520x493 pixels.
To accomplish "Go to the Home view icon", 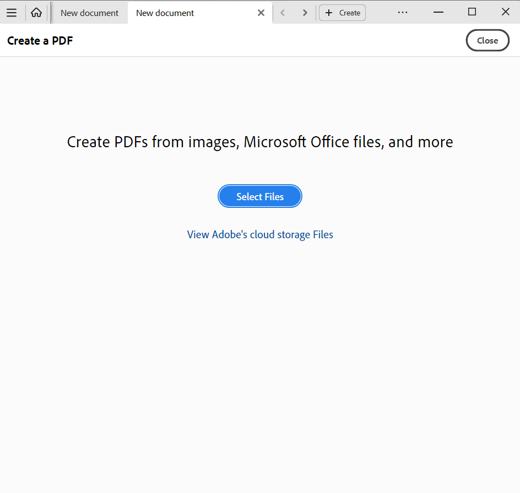I will pos(36,13).
